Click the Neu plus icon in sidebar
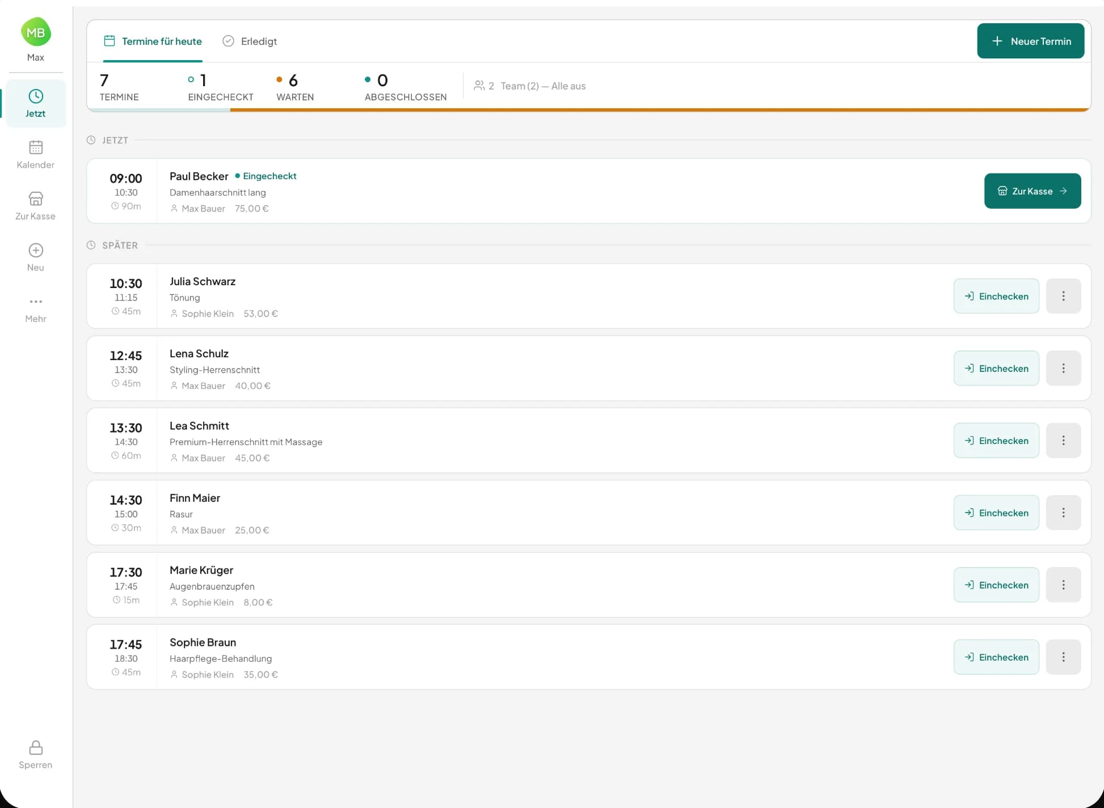The image size is (1104, 808). [x=36, y=250]
